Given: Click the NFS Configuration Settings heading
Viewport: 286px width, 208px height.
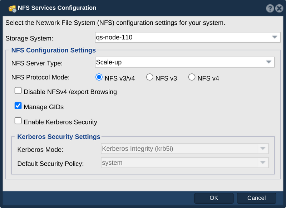Looking at the screenshot, I should tap(53, 50).
